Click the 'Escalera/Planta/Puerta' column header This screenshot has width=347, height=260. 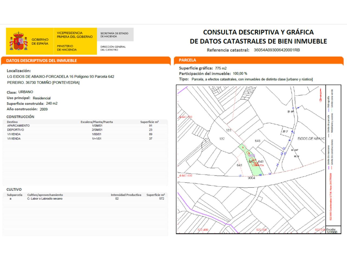(x=97, y=122)
